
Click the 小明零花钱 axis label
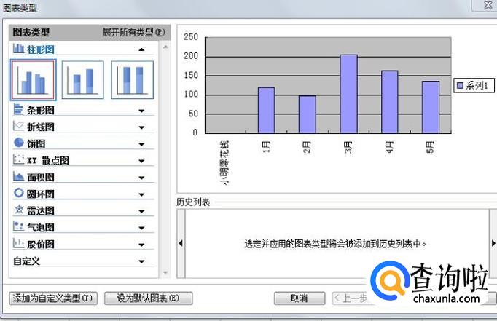[224, 163]
